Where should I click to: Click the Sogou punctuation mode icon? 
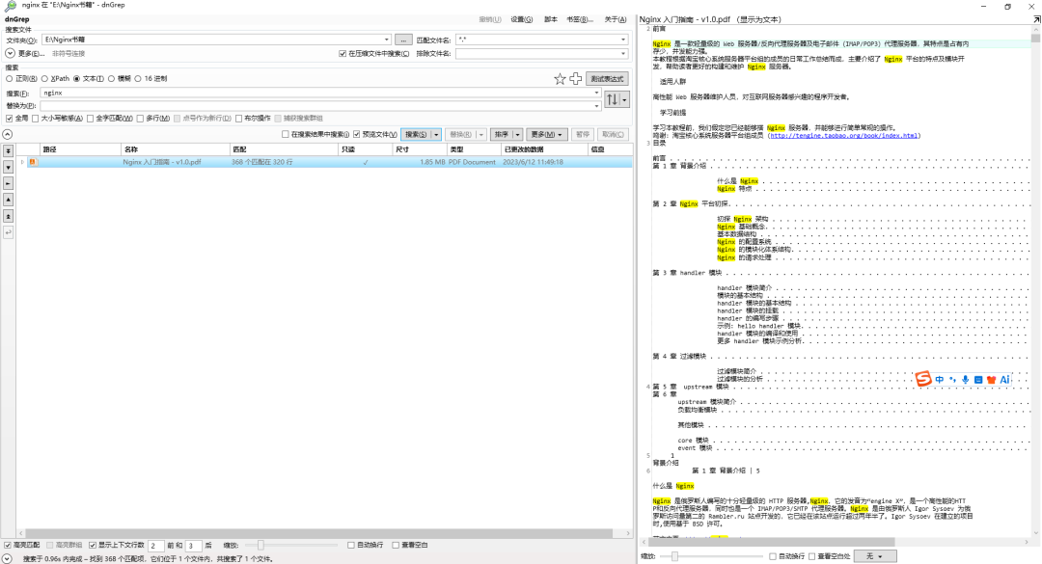pyautogui.click(x=952, y=379)
